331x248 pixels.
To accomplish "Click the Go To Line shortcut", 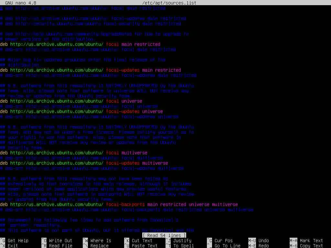I will pyautogui.click(x=228, y=246).
